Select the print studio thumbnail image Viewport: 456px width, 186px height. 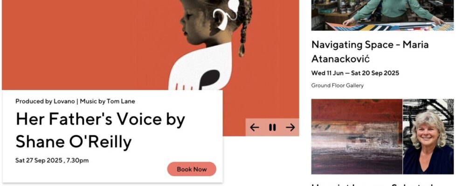coord(382,15)
